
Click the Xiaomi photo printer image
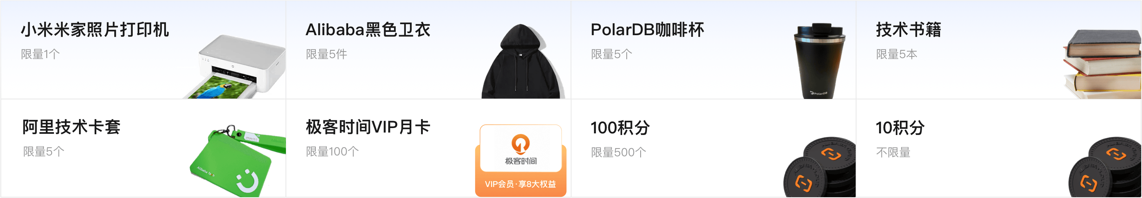234,66
